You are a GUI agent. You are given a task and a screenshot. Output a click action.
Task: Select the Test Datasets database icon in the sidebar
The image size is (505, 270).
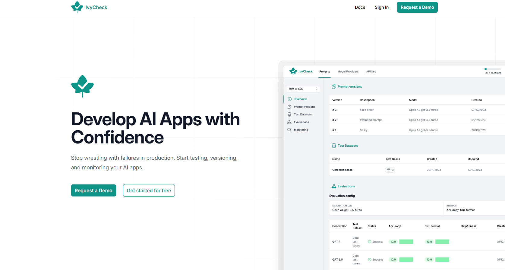click(x=289, y=115)
